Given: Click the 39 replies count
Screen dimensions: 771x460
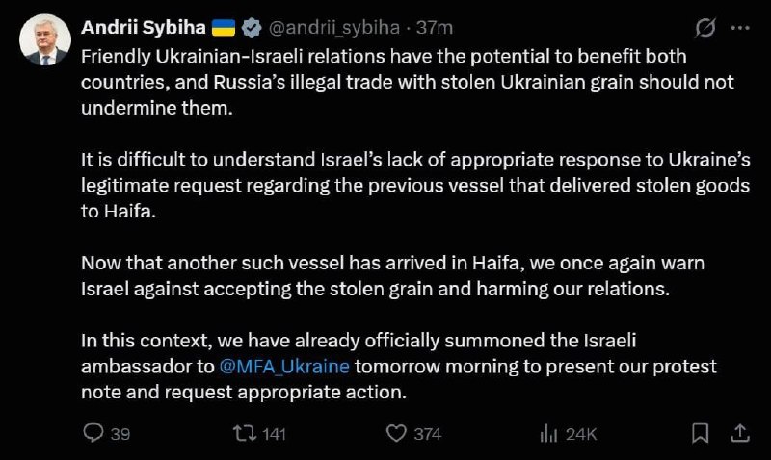Looking at the screenshot, I should coord(120,434).
